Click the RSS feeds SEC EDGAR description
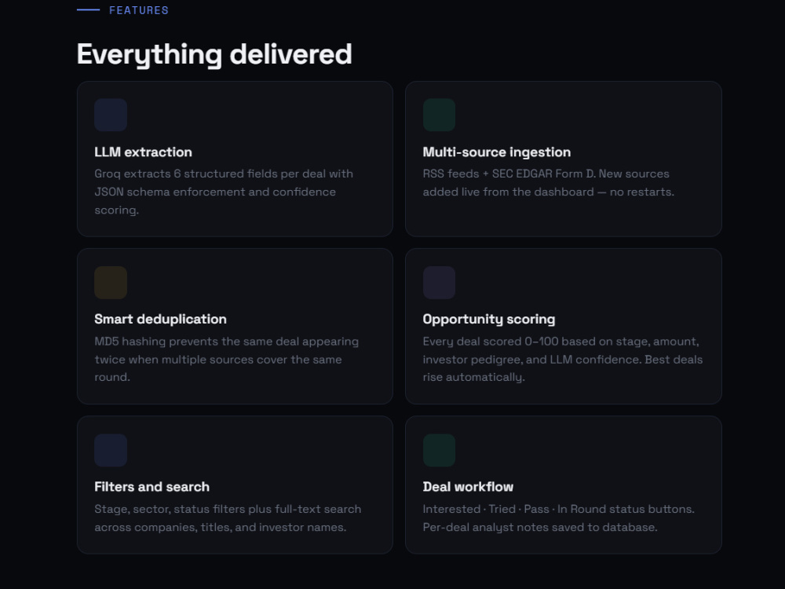Screen dimensions: 785x589 coord(548,183)
